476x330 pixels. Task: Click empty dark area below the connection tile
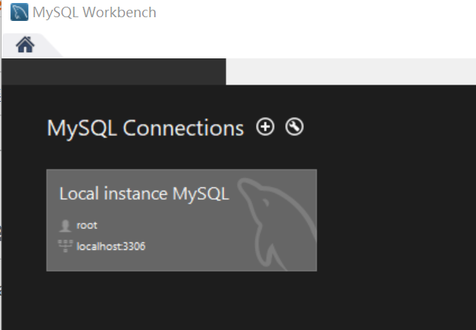pos(182,301)
